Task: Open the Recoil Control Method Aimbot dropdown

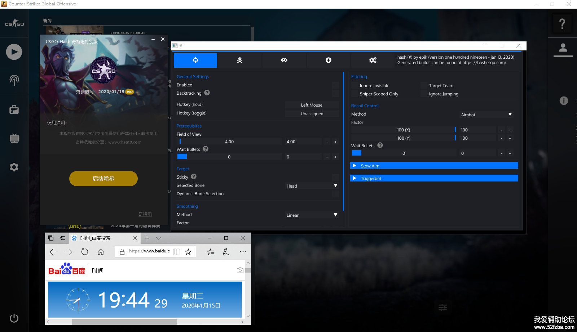Action: click(486, 115)
